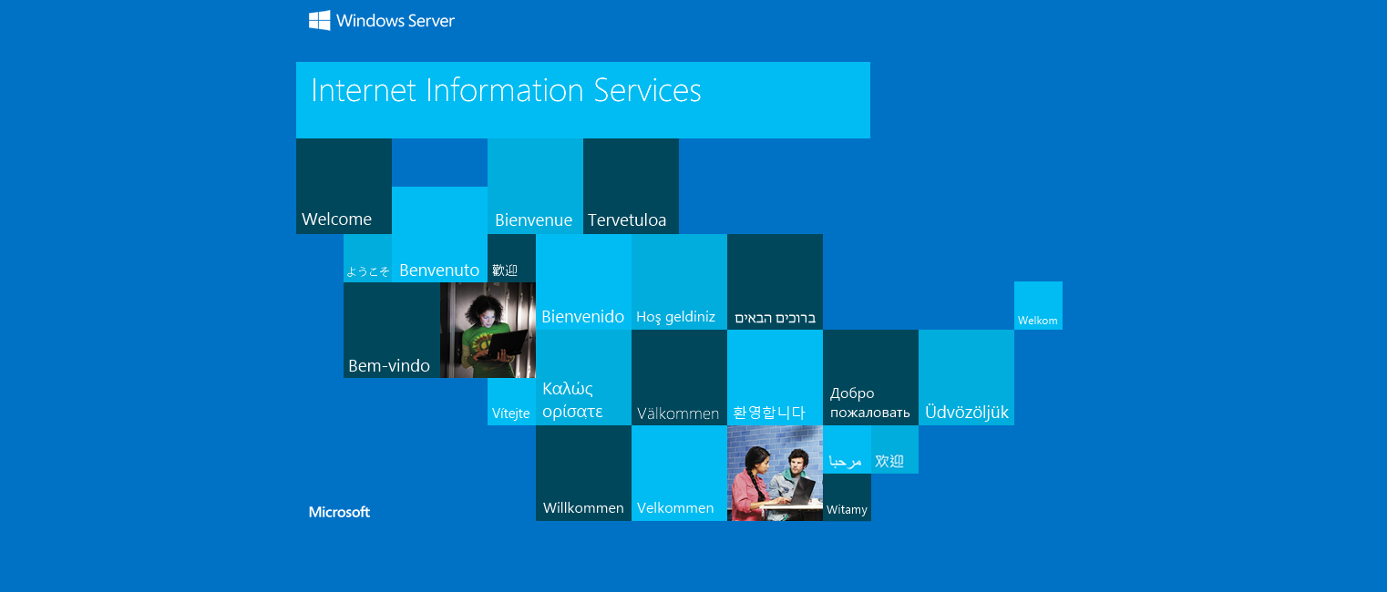Click the Microsoft logo

pos(339,512)
